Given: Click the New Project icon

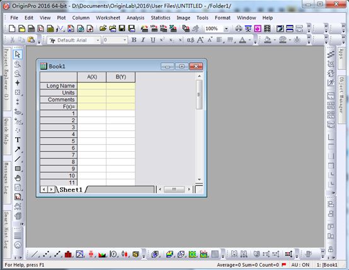Looking at the screenshot, I should [12, 29].
